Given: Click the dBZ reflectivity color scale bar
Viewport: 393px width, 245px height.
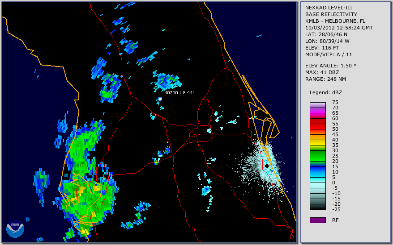Looking at the screenshot, I should pos(317,156).
